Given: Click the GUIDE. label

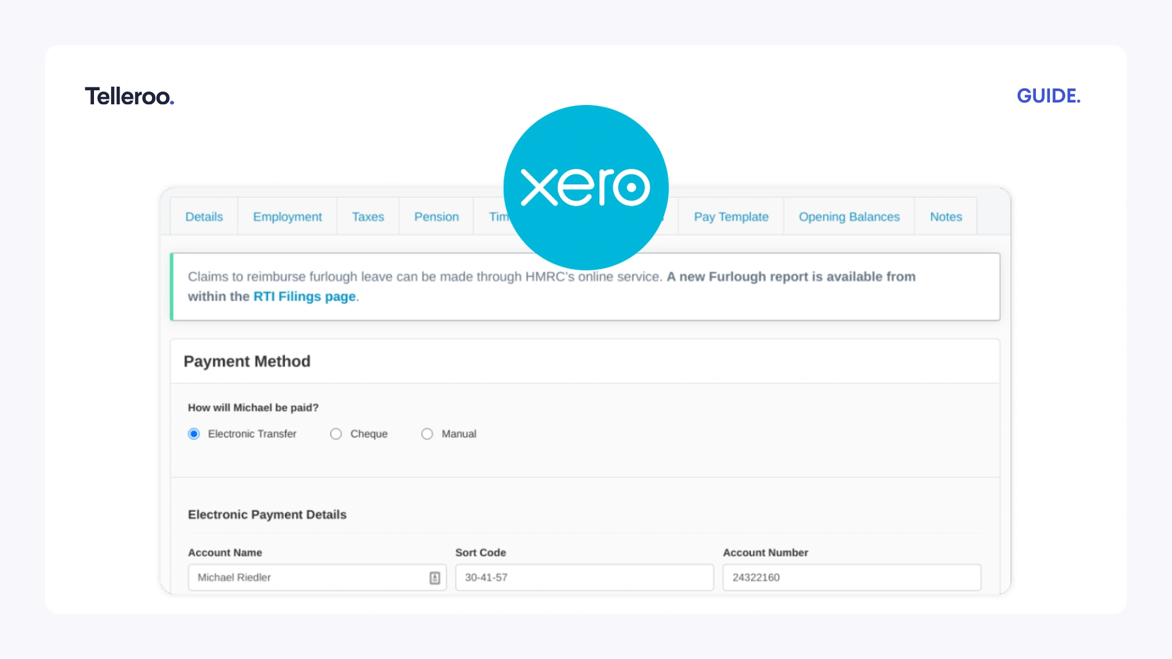Looking at the screenshot, I should (x=1049, y=96).
